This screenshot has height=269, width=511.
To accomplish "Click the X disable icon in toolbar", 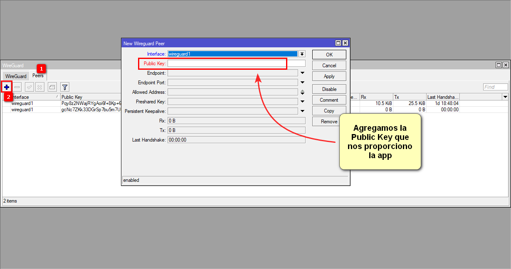I will pos(40,87).
